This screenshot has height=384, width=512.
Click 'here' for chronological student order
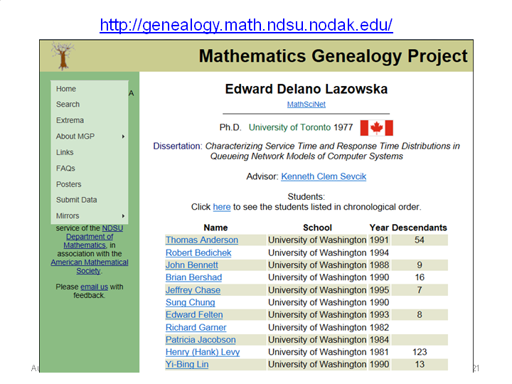coord(222,207)
